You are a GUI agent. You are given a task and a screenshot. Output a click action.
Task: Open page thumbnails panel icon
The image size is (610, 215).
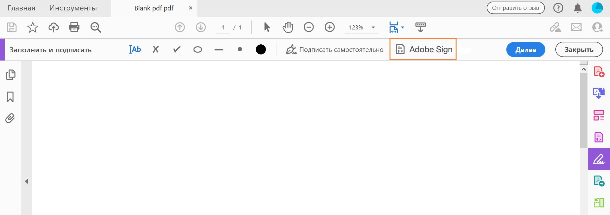coord(10,75)
